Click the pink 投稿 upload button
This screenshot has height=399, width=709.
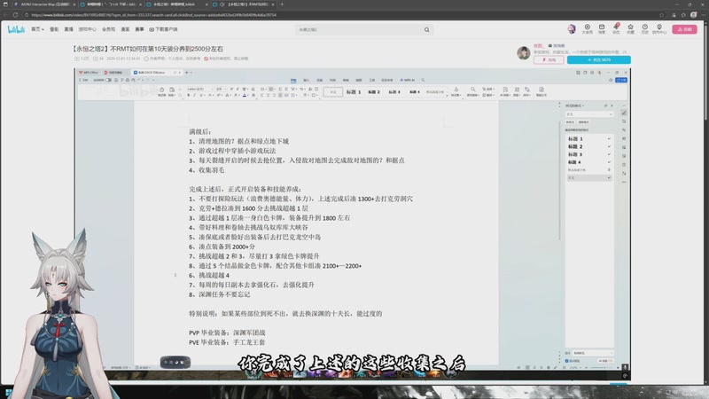pos(684,29)
